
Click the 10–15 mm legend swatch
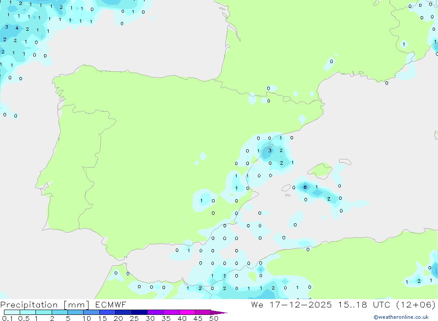92,312
